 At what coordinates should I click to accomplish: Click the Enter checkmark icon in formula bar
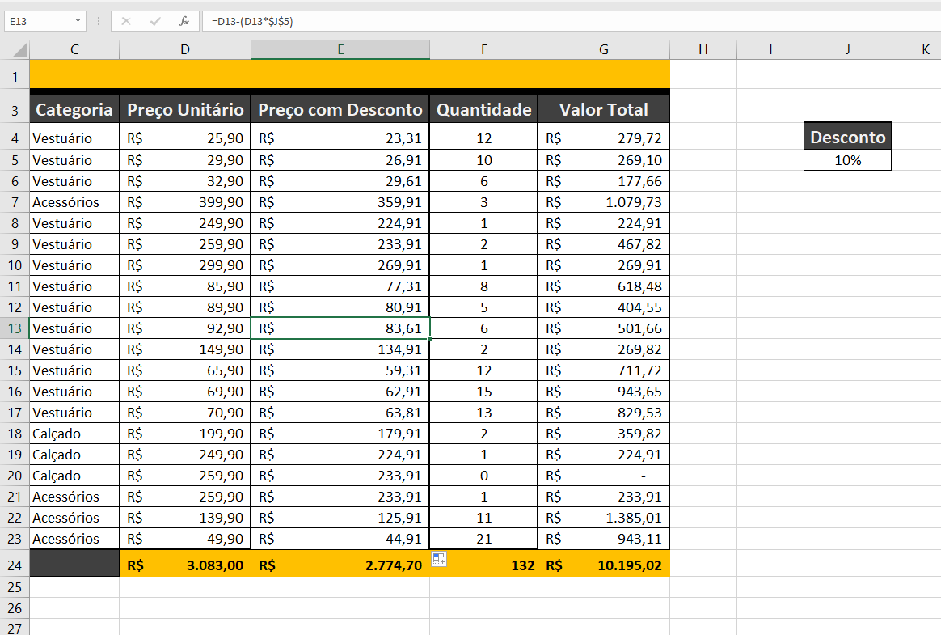click(x=155, y=21)
